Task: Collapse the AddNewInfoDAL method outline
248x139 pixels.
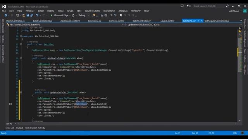Action: tap(21, 58)
